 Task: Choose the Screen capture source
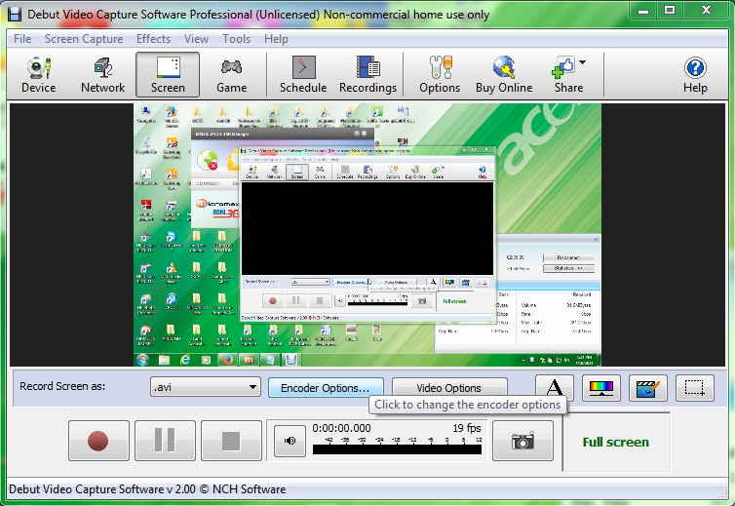pos(168,75)
